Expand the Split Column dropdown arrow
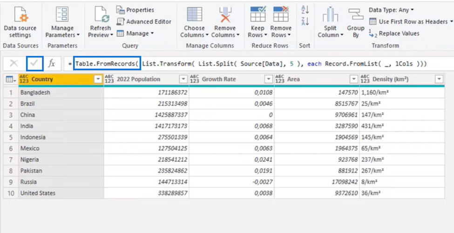454x233 pixels. [x=342, y=35]
